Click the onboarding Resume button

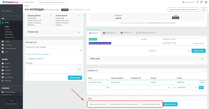pyautogui.click(x=11, y=101)
